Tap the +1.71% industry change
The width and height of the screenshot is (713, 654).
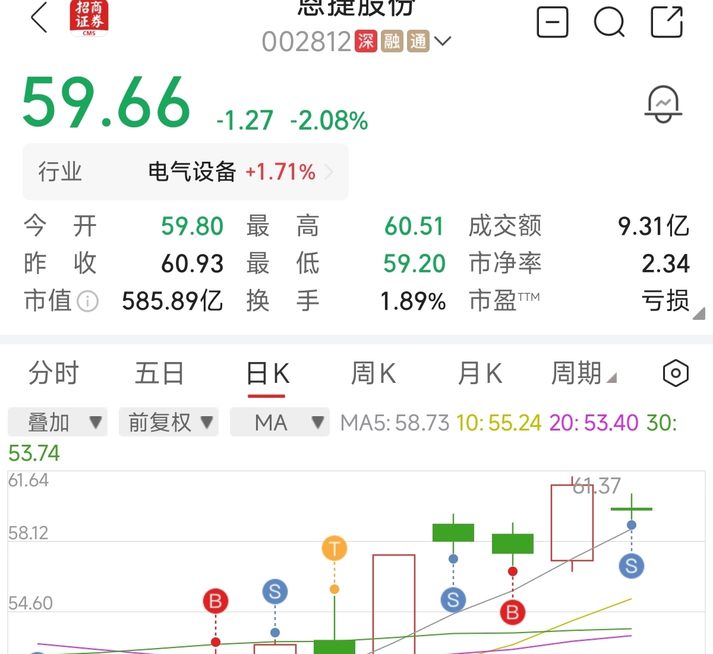[280, 172]
